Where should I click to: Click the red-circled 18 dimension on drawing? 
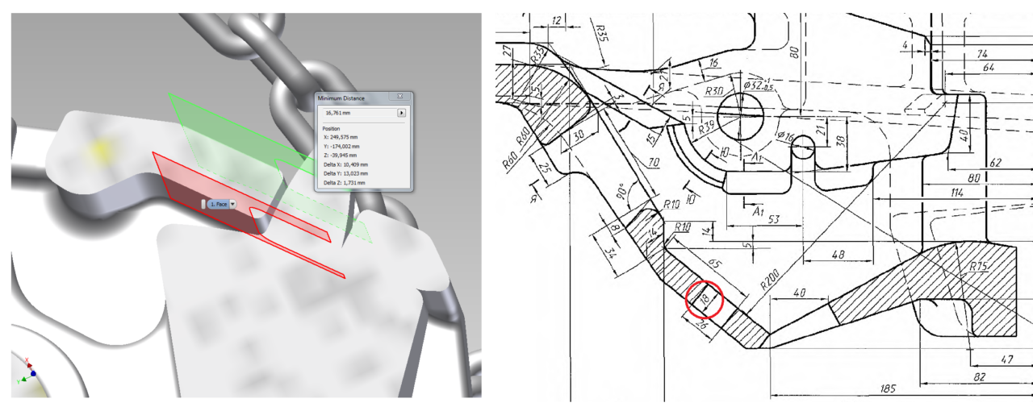[703, 300]
